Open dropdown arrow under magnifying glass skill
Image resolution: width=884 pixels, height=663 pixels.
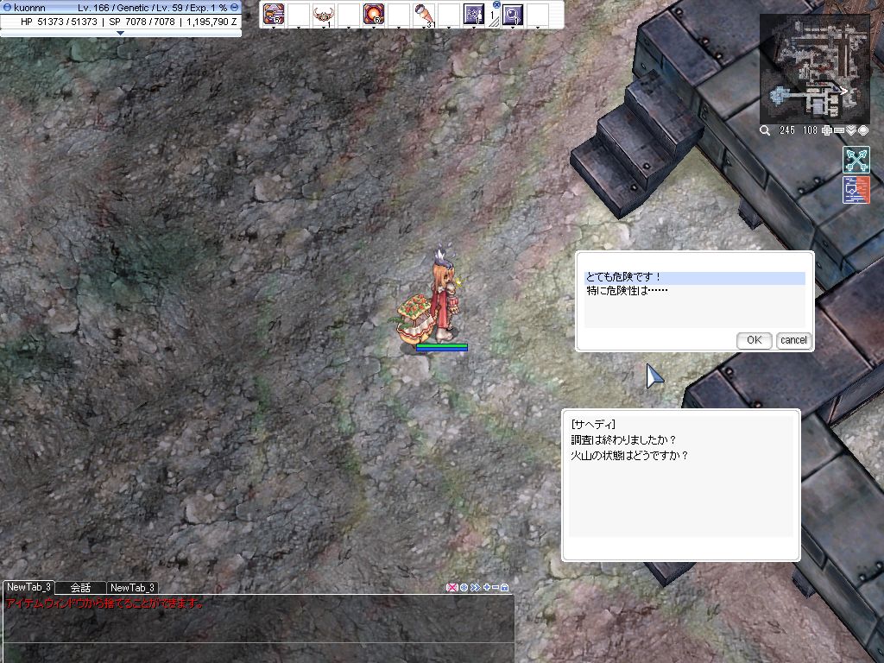pos(513,27)
